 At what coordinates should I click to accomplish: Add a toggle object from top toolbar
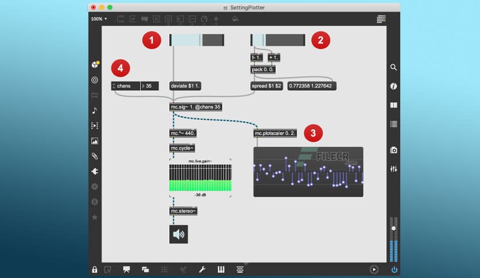click(156, 19)
